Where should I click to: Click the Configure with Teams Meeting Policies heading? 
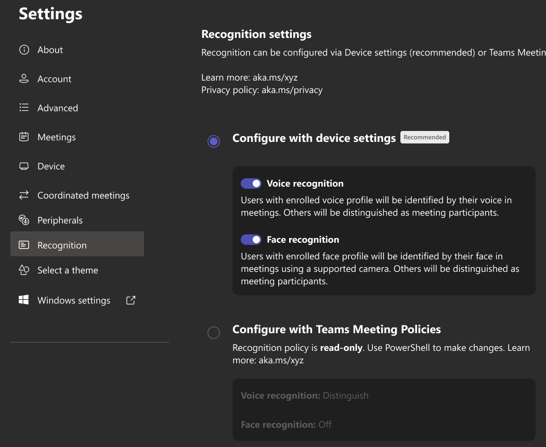tap(337, 330)
